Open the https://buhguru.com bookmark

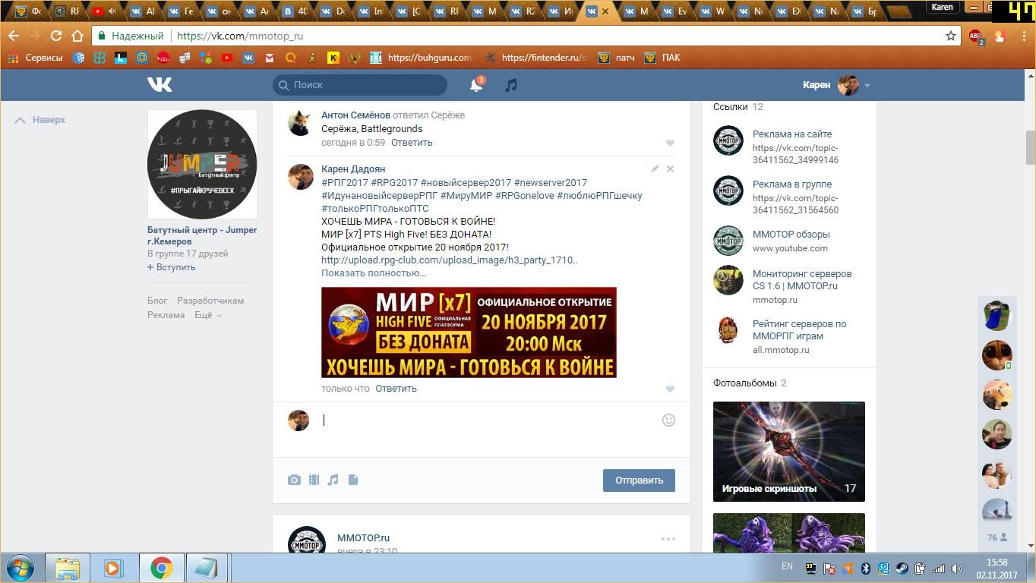[x=422, y=58]
